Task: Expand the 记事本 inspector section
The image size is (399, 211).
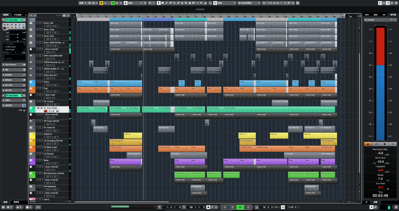Action: 14,100
